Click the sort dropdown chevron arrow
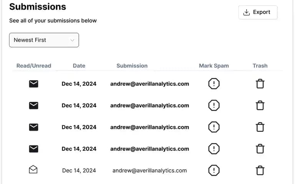 tap(72, 40)
